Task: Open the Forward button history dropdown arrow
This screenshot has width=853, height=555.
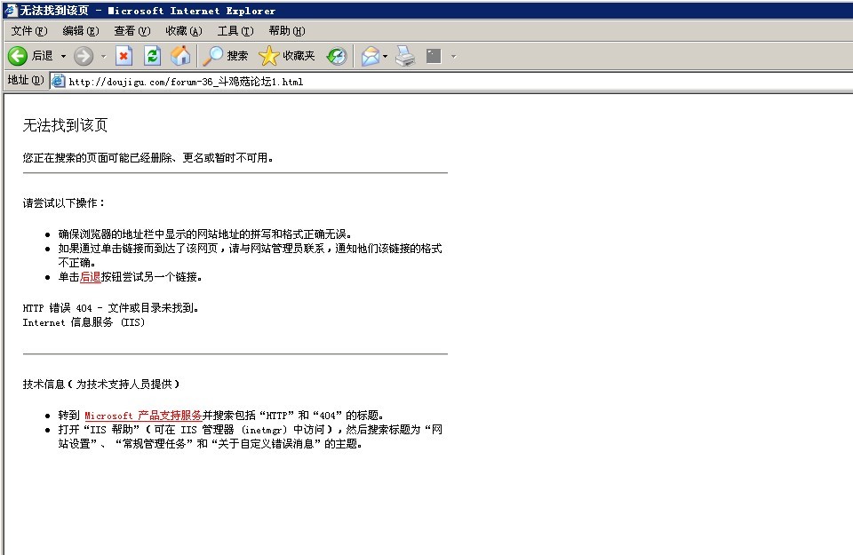Action: tap(103, 56)
